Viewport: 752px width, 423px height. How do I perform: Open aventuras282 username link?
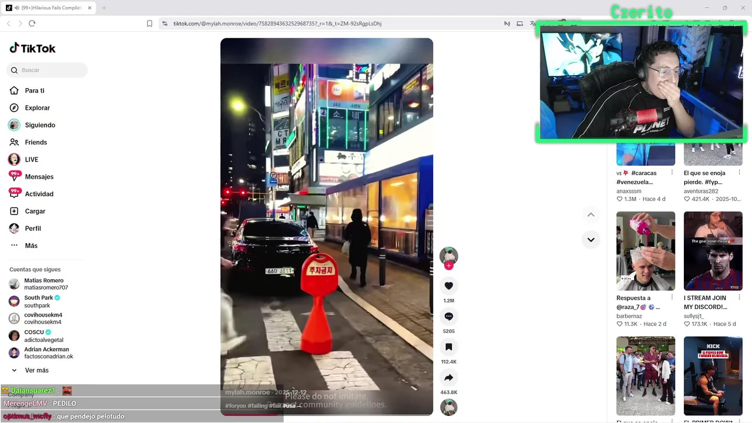[701, 191]
